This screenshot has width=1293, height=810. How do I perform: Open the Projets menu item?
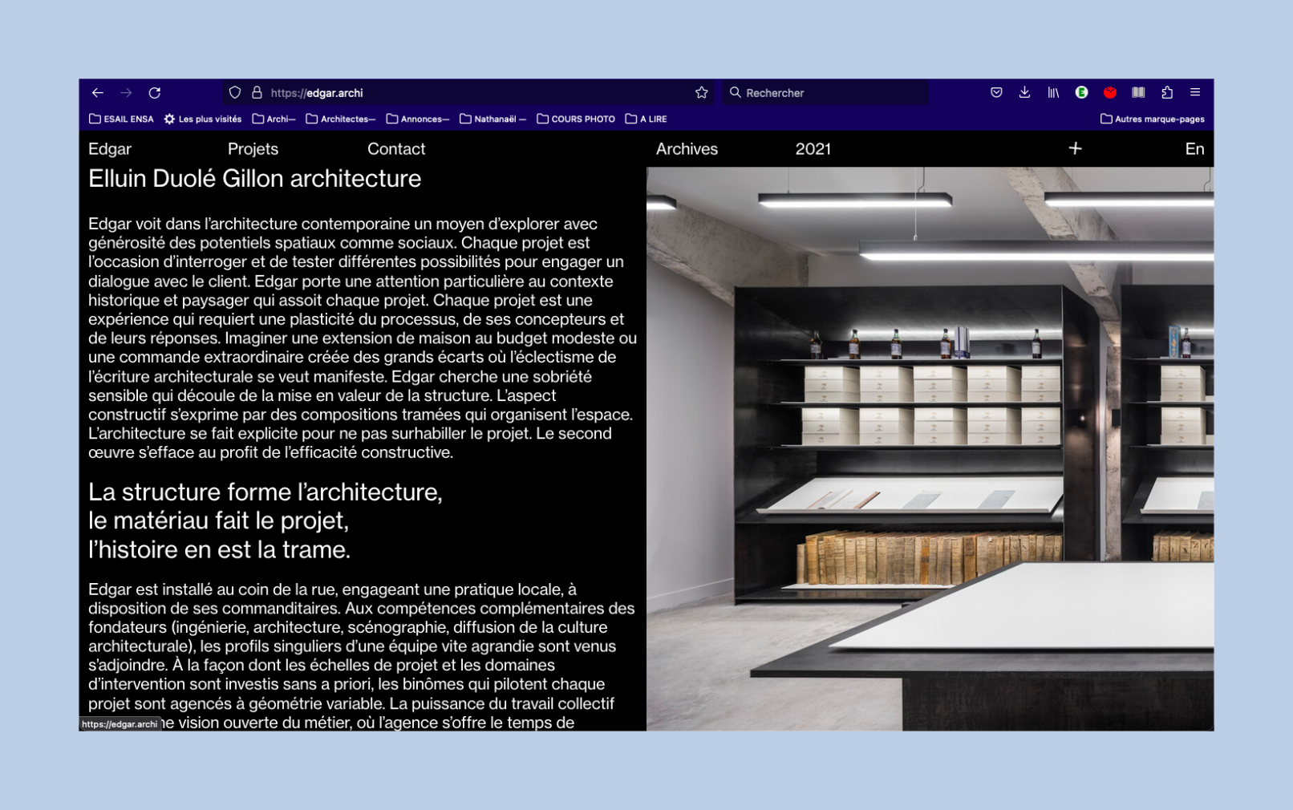253,149
